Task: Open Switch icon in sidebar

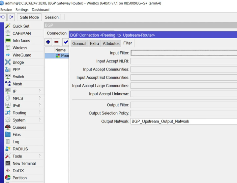Action: click(8, 77)
